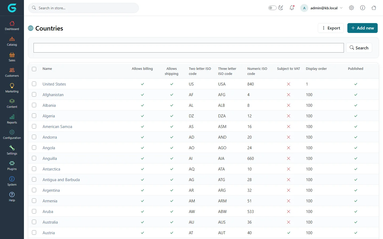383x239 pixels.
Task: Open the Catalog sidebar section
Action: (x=12, y=41)
